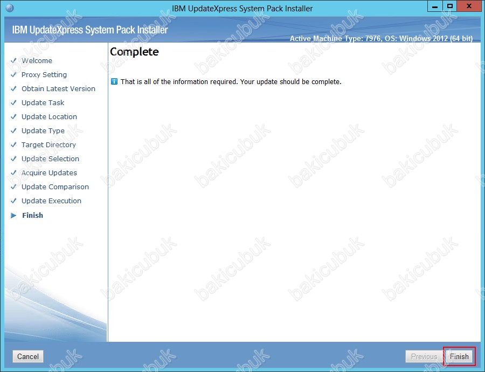Select the Welcome step in sidebar
Screen dimensions: 485x372
[x=37, y=61]
